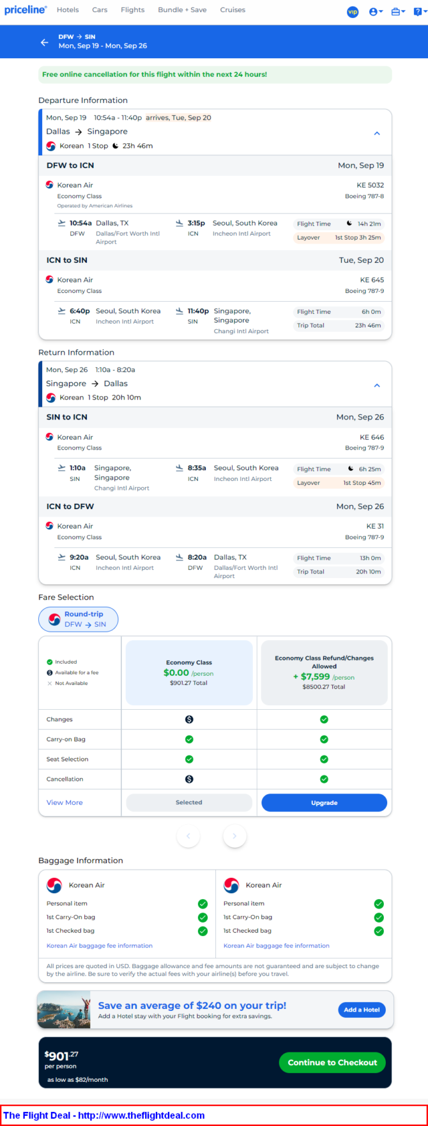428x1126 pixels.
Task: Click Changes included check, Refund column
Action: click(x=324, y=719)
